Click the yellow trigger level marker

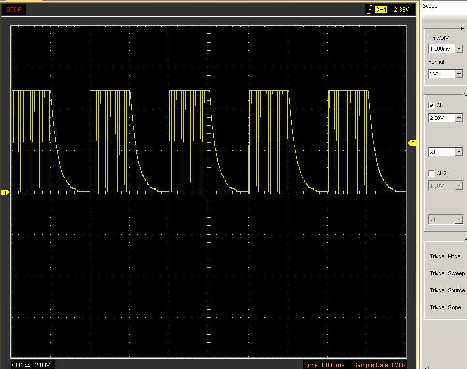pos(412,143)
